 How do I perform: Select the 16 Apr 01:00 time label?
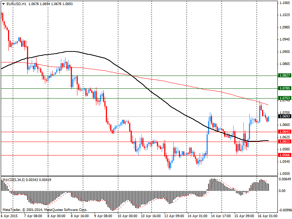pos(268,216)
